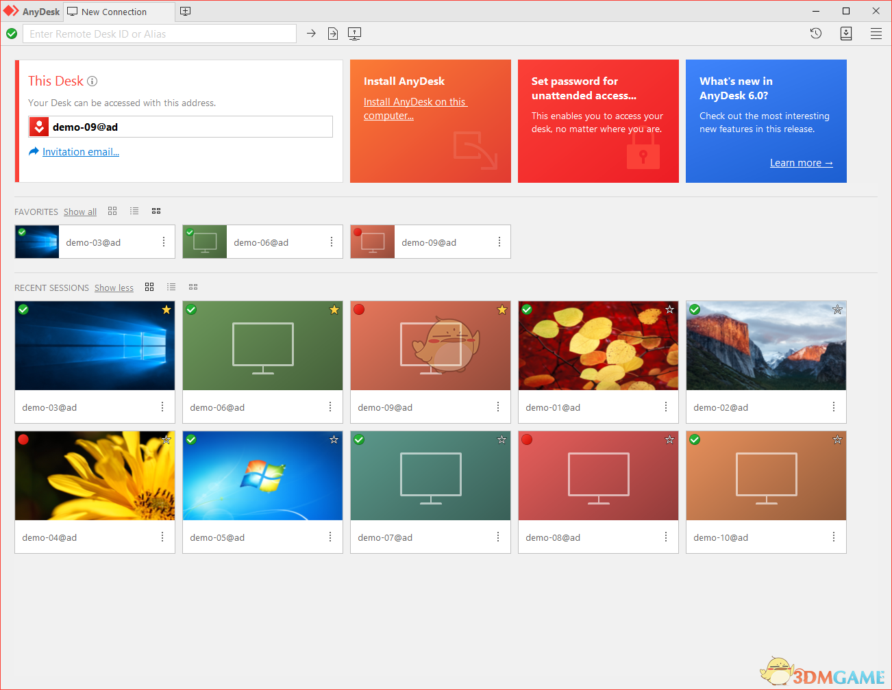The image size is (892, 690).
Task: Click the connect arrow beside the ID field
Action: [311, 33]
